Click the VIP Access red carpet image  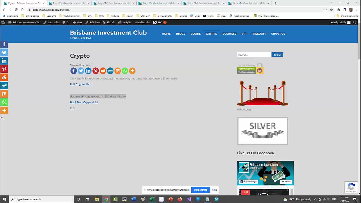click(x=263, y=93)
